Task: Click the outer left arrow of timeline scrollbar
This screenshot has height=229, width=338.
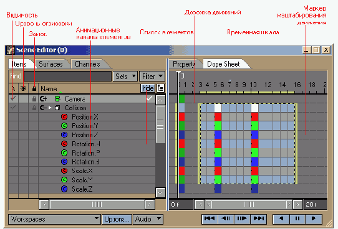Action: click(x=200, y=205)
